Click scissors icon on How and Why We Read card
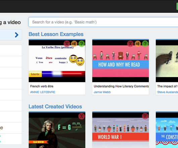The height and width of the screenshot is (148, 178). pos(130,44)
